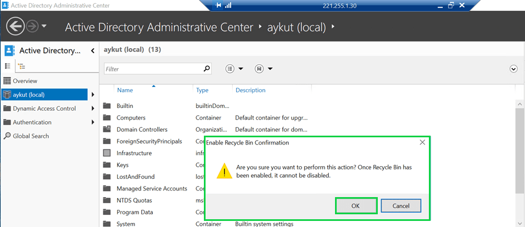
Task: Open Overview in the navigation pane
Action: tap(24, 81)
